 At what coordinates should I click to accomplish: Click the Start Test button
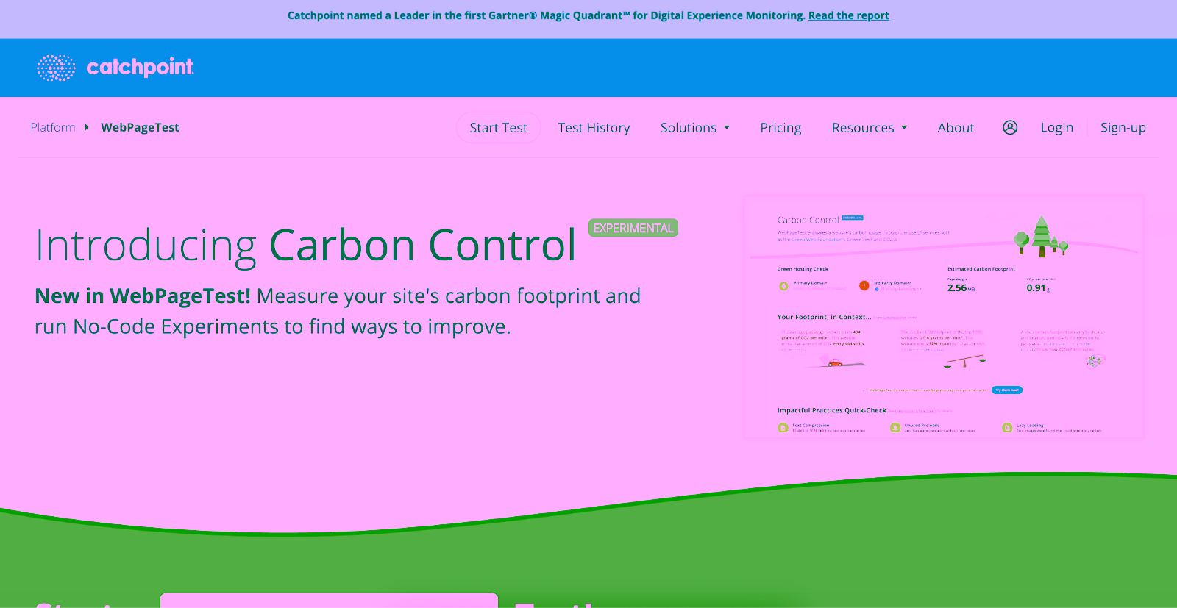click(x=498, y=127)
